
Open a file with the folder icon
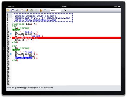click(8, 10)
